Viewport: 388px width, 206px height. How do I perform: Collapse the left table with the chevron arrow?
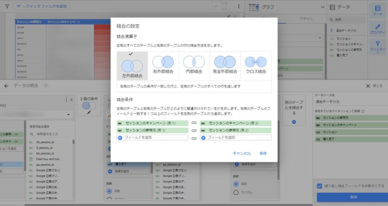(x=71, y=100)
